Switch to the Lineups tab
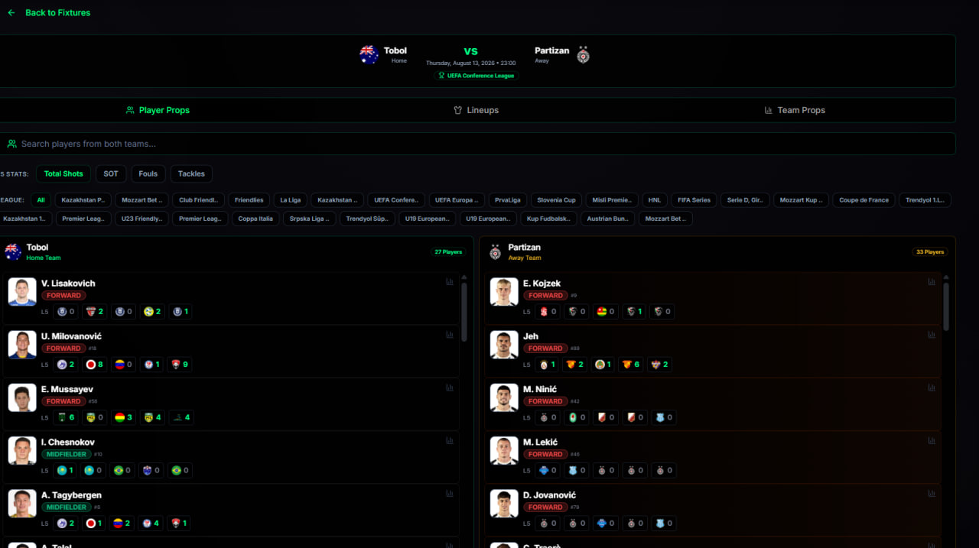 tap(476, 110)
